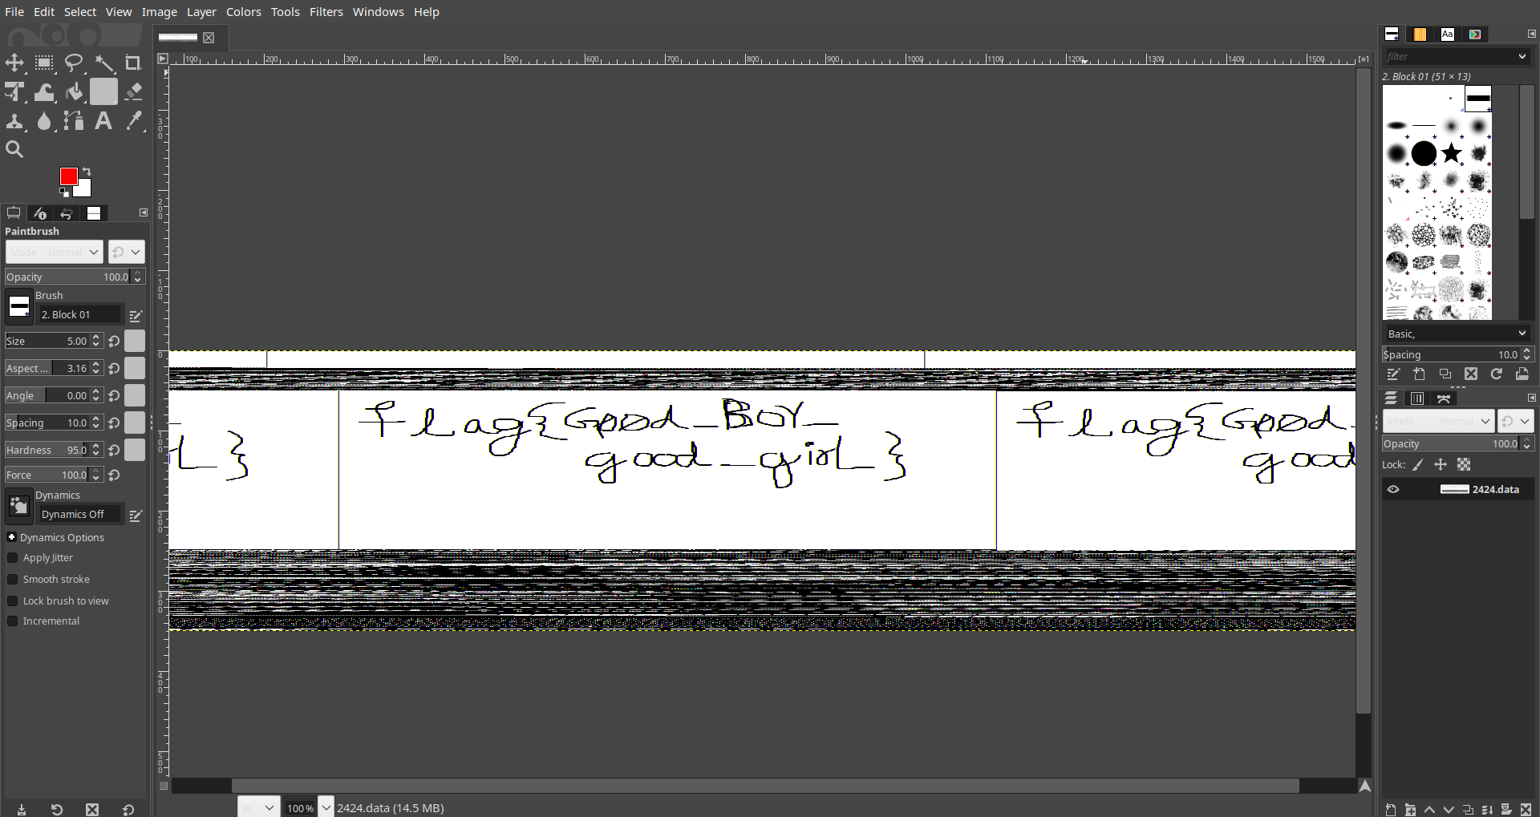Select the Zoom magnifier tool
Viewport: 1540px width, 817px height.
[14, 149]
